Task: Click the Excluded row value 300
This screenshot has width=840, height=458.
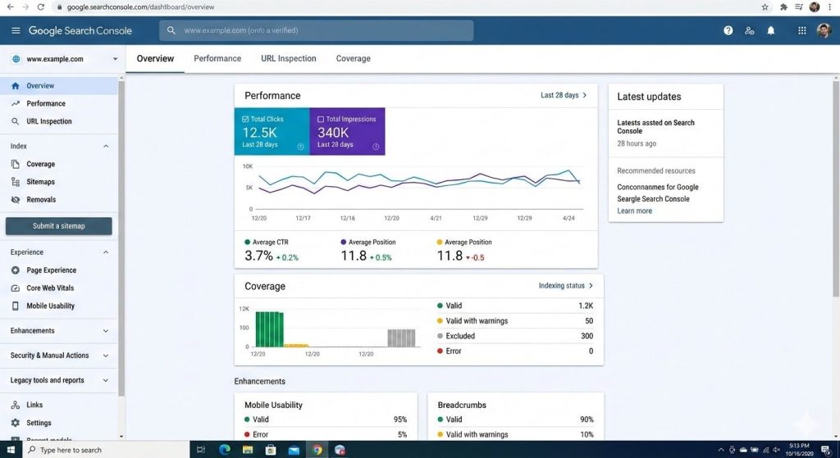Action: (587, 336)
